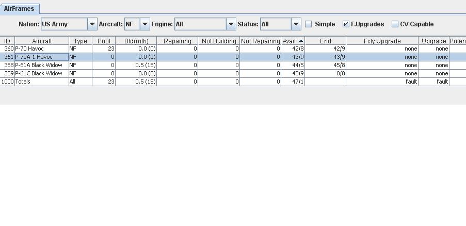Sort table by Pool column header
This screenshot has width=466, height=226.
[104, 41]
